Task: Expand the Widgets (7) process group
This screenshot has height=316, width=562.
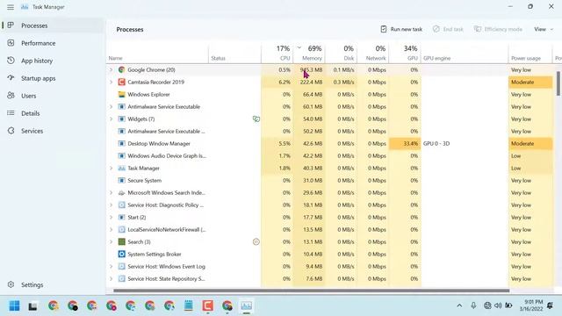Action: click(x=112, y=119)
